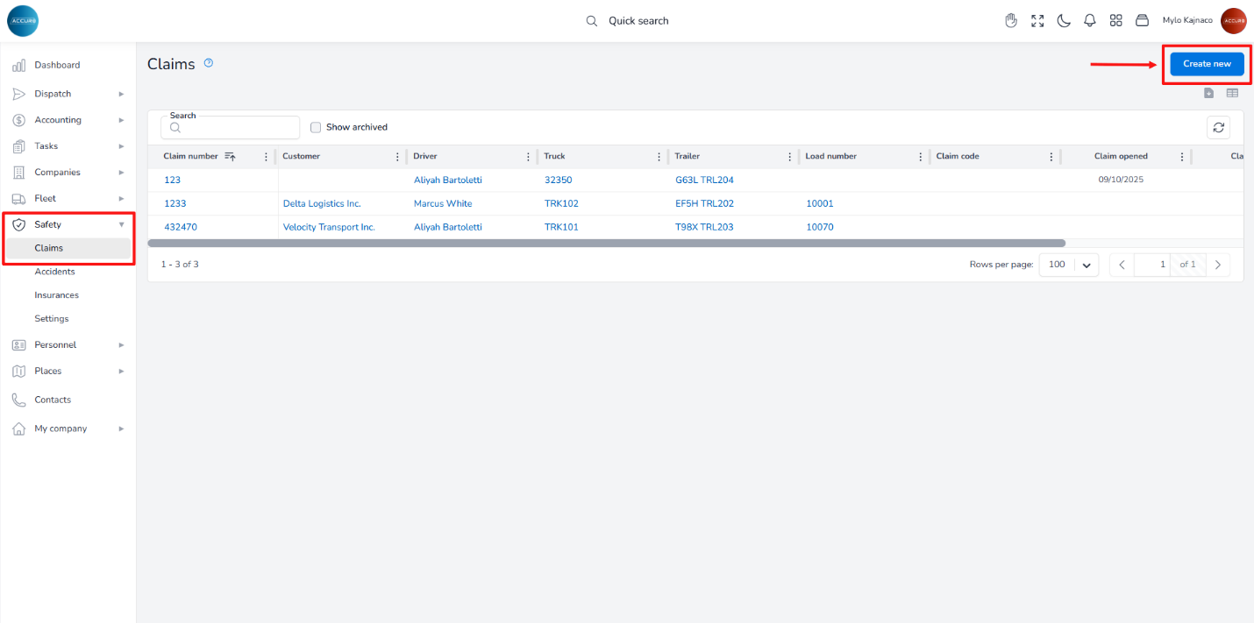Image resolution: width=1254 pixels, height=623 pixels.
Task: Open Rows per page dropdown
Action: (1068, 265)
